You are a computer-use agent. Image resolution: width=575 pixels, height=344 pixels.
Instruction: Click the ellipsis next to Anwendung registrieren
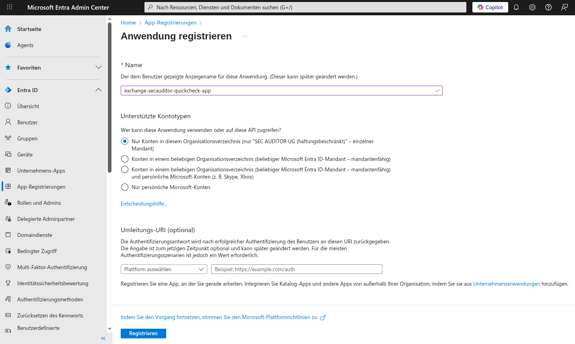[245, 36]
